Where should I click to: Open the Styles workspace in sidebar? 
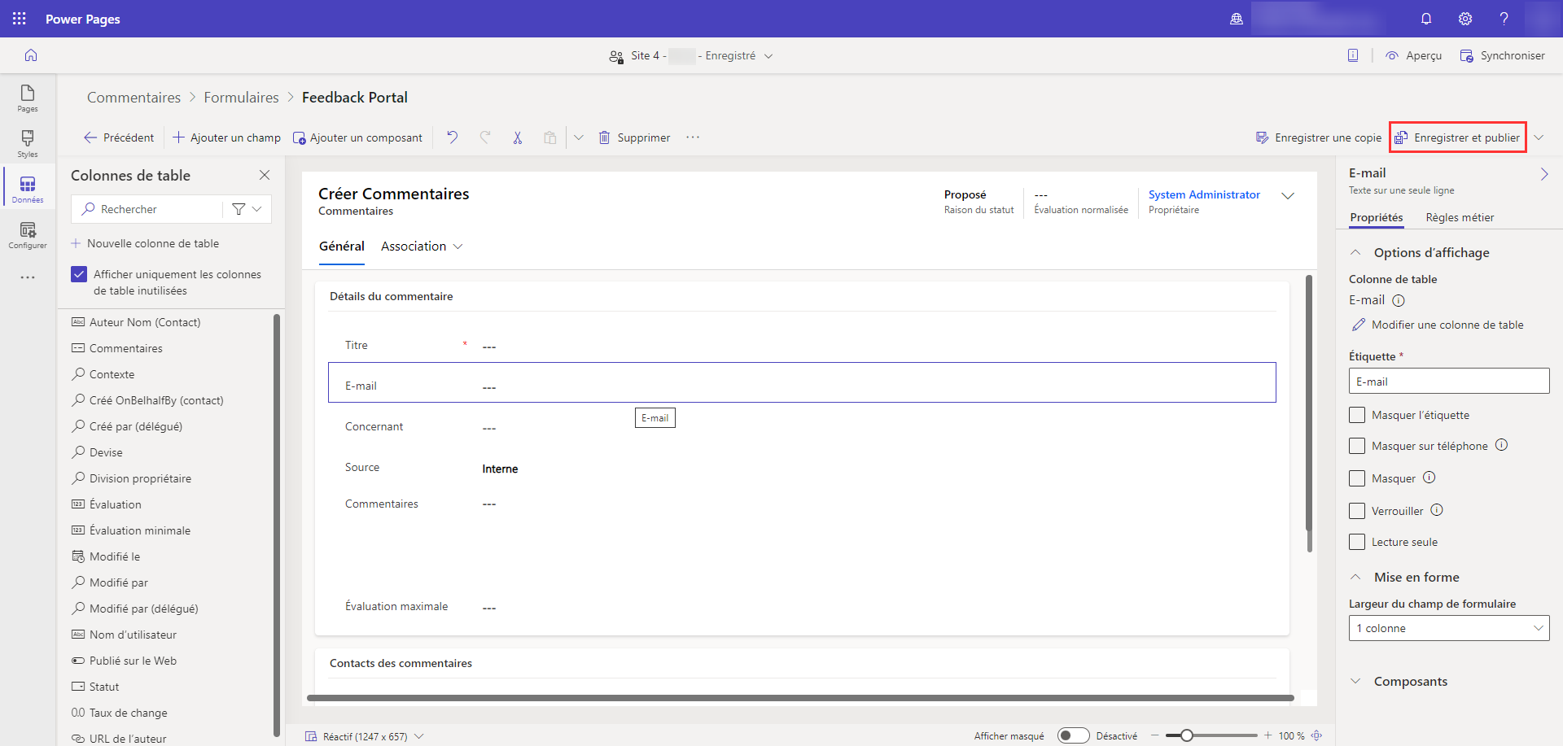[x=28, y=143]
